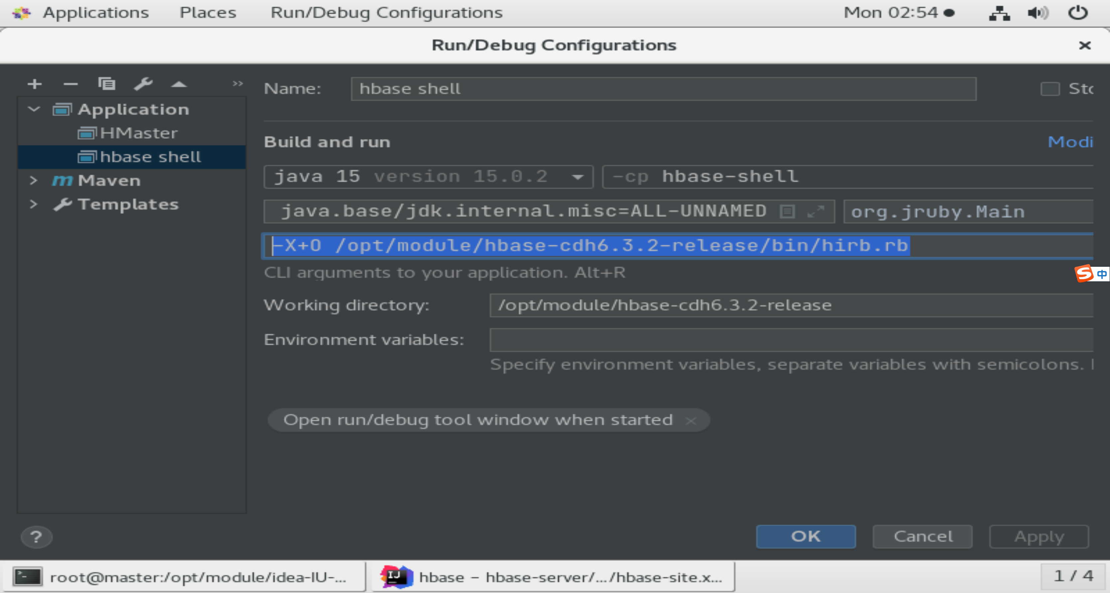The height and width of the screenshot is (593, 1110).
Task: Toggle the Store as project file checkbox
Action: [x=1050, y=89]
